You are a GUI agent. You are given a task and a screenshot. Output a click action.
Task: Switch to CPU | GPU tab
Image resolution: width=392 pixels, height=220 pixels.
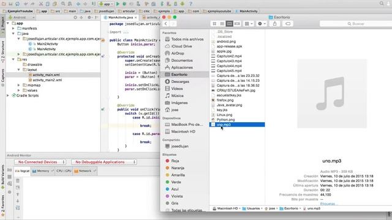(64, 171)
